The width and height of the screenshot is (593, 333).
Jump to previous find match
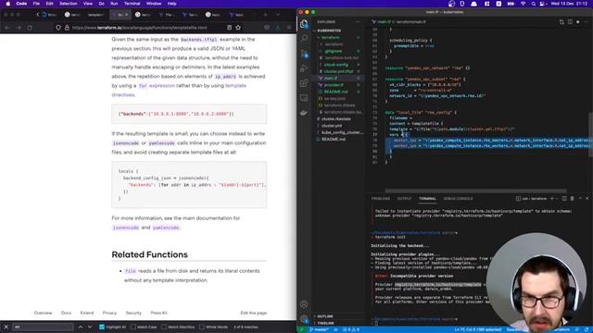(x=81, y=327)
